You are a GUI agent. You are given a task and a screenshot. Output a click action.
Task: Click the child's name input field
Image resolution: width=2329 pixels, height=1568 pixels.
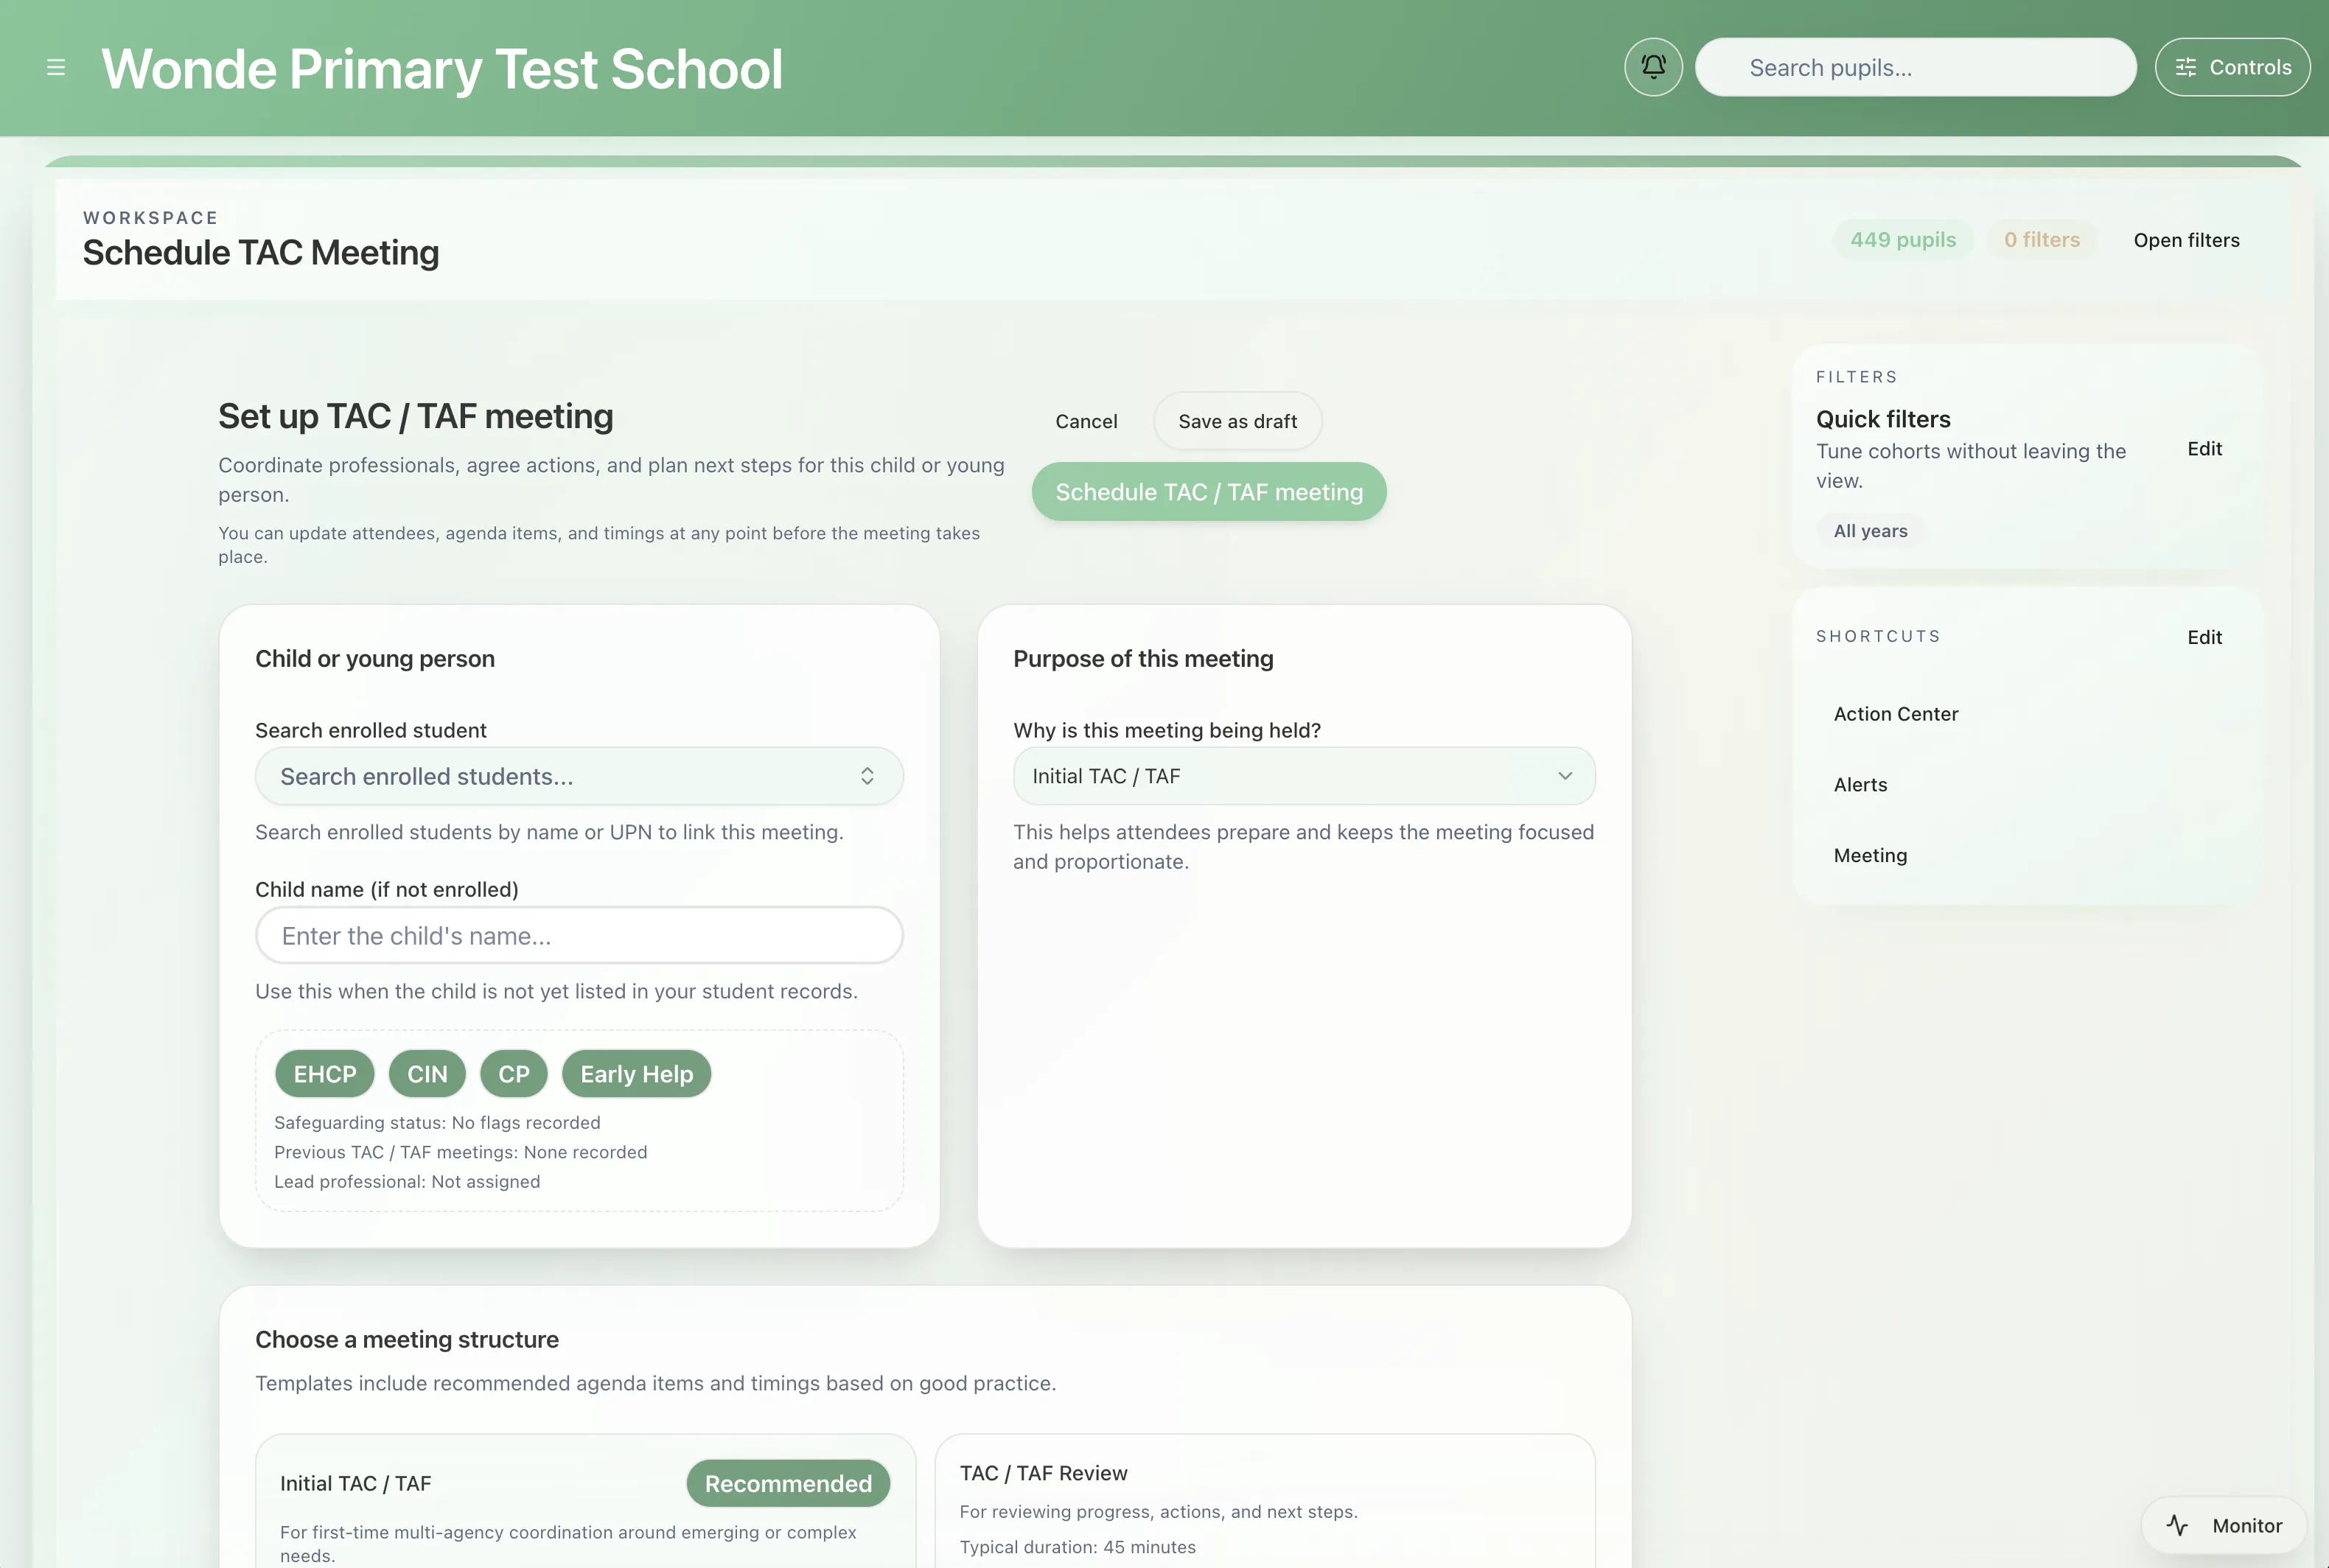pyautogui.click(x=579, y=936)
